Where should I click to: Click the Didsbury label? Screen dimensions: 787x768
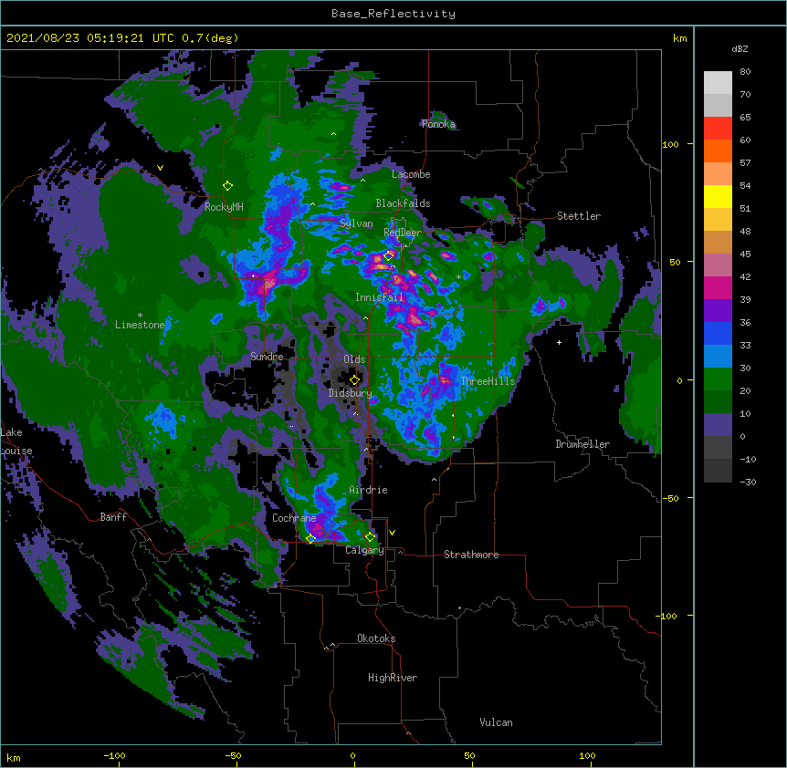click(351, 393)
